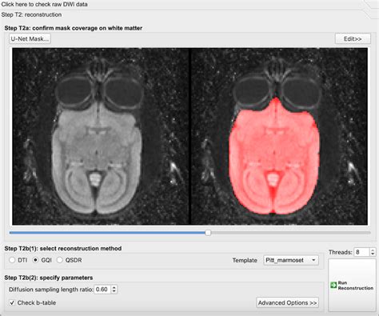Decrease diffusion sampling length ratio

(x=114, y=291)
